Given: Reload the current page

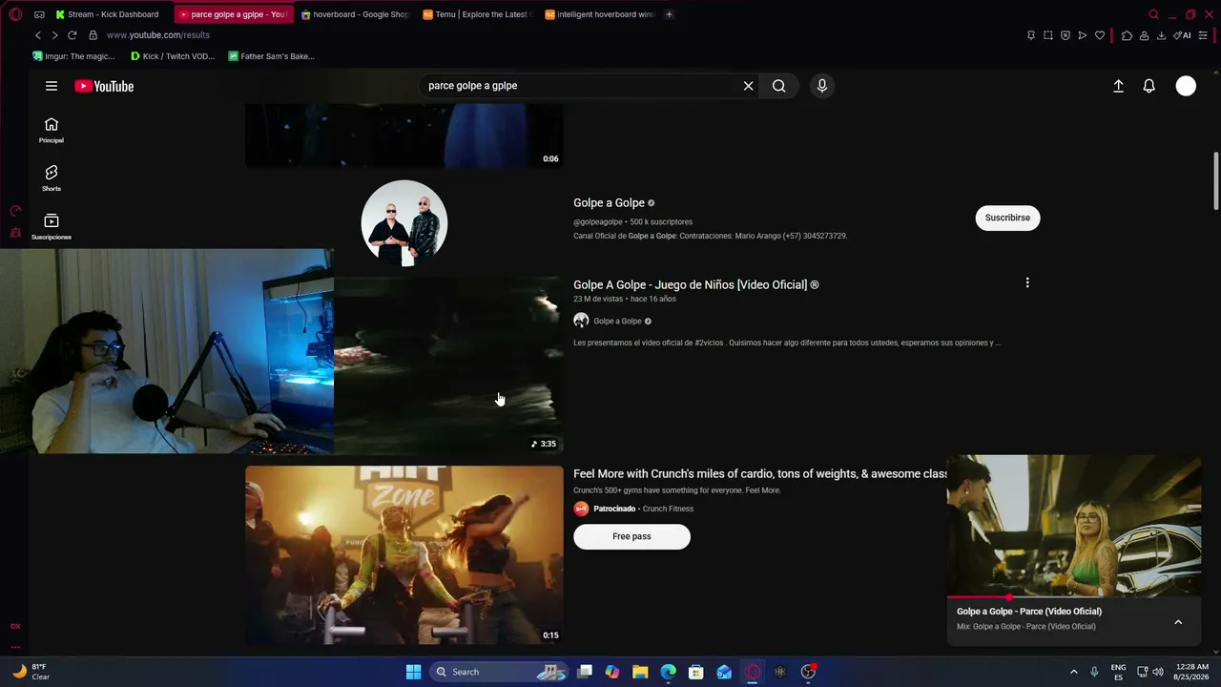Looking at the screenshot, I should 72,35.
